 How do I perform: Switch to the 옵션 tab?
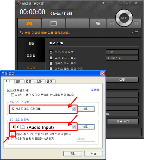[51, 82]
